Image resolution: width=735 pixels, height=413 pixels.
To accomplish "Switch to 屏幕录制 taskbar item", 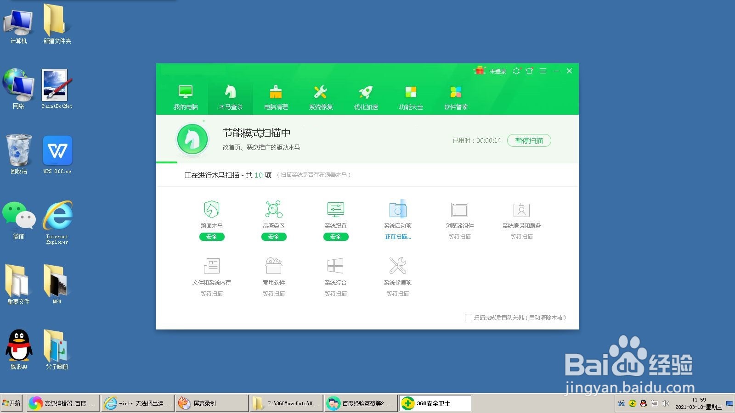I will 212,403.
